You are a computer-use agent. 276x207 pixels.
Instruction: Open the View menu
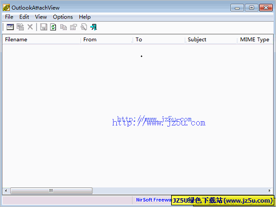[41, 17]
